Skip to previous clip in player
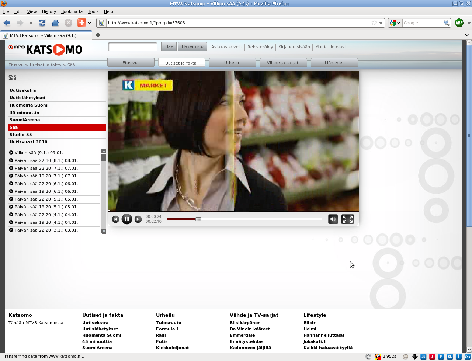The width and height of the screenshot is (472, 361). tap(115, 219)
